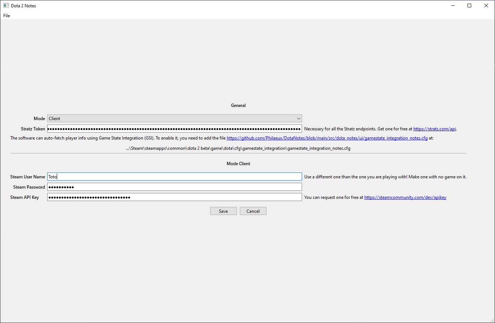This screenshot has height=323, width=495.
Task: Open the steamcommunity.com/dev/apikey link
Action: (405, 197)
